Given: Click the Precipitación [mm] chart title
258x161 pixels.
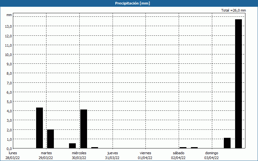Looking at the screenshot, I should [133, 3].
